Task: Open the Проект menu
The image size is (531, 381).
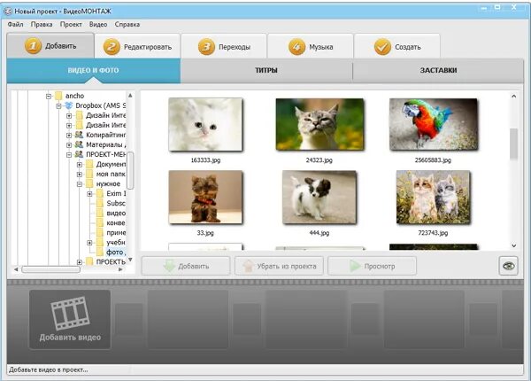Action: coord(71,25)
